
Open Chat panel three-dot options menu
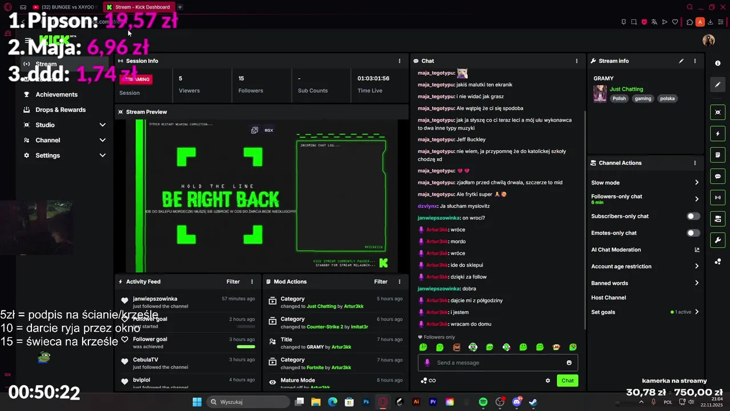click(x=577, y=61)
